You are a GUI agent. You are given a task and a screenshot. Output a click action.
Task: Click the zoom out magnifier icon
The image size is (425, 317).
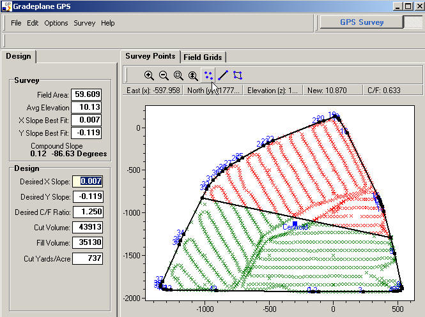pyautogui.click(x=164, y=75)
